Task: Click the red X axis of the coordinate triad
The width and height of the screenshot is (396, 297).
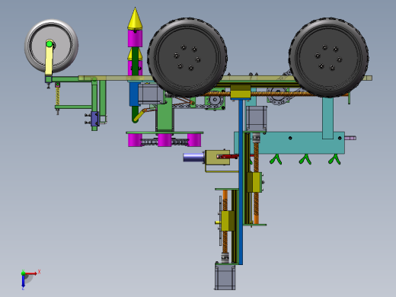Action: click(31, 273)
